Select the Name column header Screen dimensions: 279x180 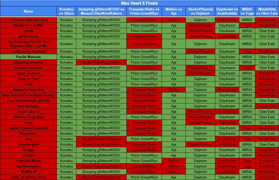pos(28,11)
